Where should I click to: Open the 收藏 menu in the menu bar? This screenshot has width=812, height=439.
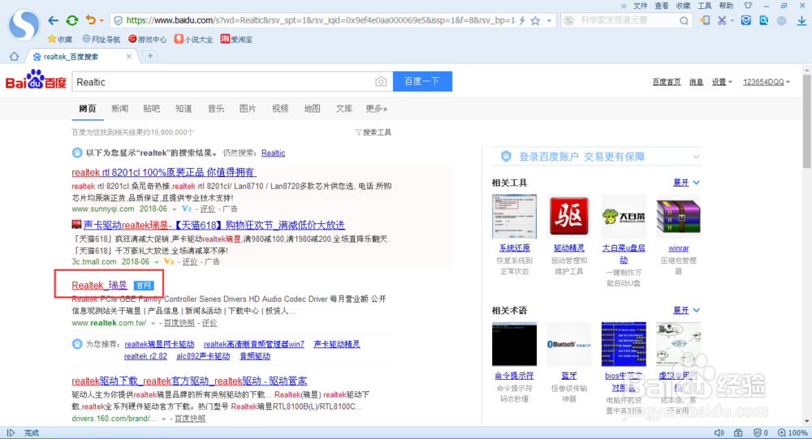[683, 6]
